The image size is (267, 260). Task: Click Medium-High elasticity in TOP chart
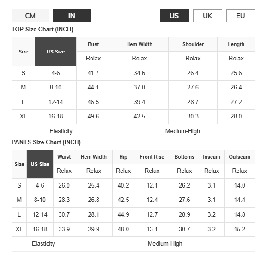pos(182,131)
